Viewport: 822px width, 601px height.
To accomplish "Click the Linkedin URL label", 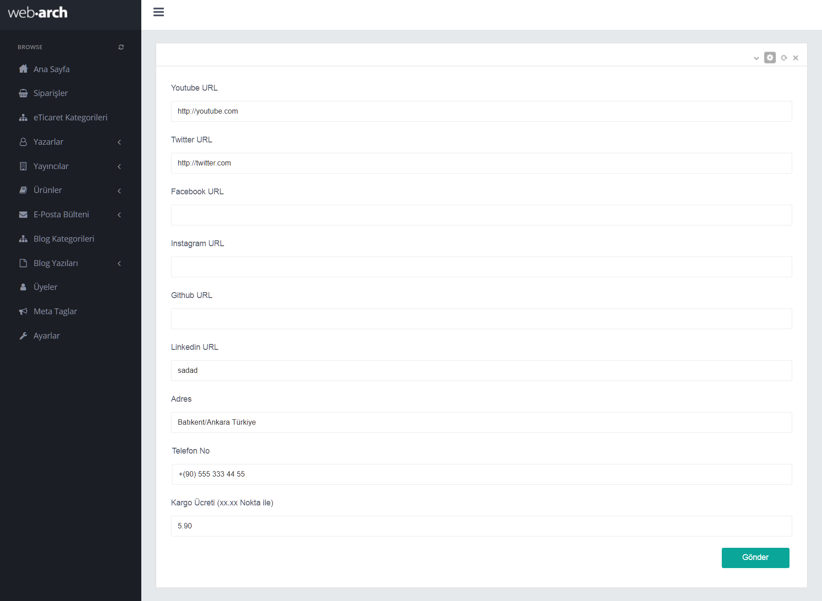I will [x=195, y=347].
